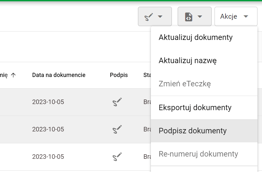This screenshot has width=262, height=172.
Task: Sort by Data na dokumencie column
Action: tap(58, 75)
